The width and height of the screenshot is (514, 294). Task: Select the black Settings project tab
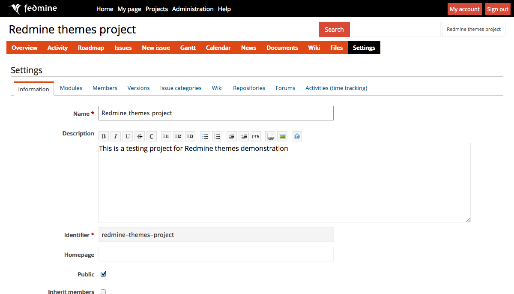364,48
